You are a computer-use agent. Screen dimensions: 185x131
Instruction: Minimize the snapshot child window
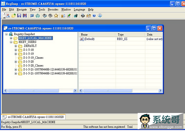(148, 28)
